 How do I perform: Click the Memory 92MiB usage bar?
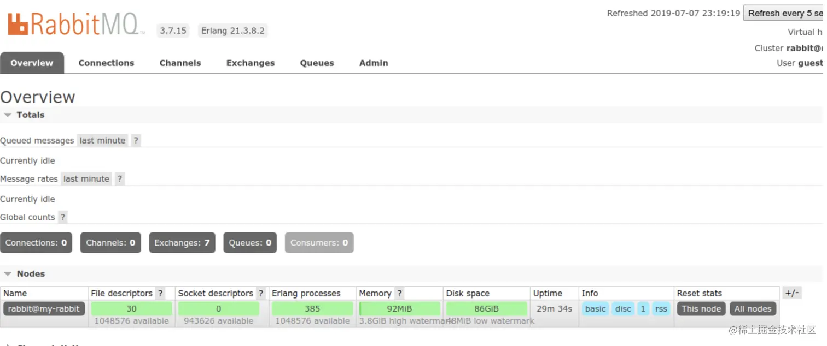click(x=399, y=308)
